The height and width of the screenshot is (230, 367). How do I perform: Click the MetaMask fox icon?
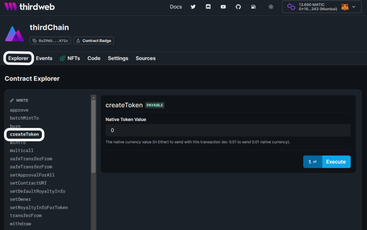345,7
